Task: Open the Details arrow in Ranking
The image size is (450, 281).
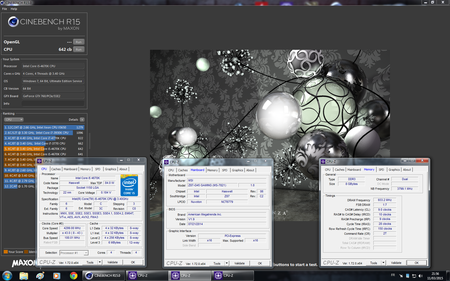Action: click(82, 120)
